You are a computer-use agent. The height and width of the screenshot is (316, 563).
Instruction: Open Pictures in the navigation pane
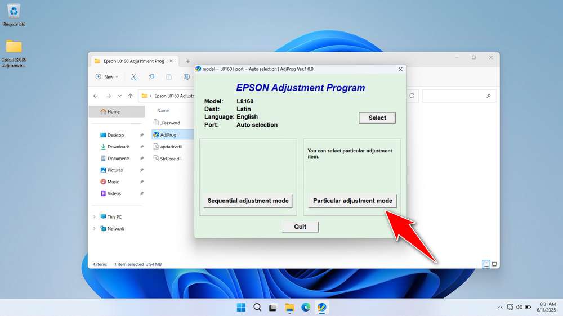coord(115,170)
